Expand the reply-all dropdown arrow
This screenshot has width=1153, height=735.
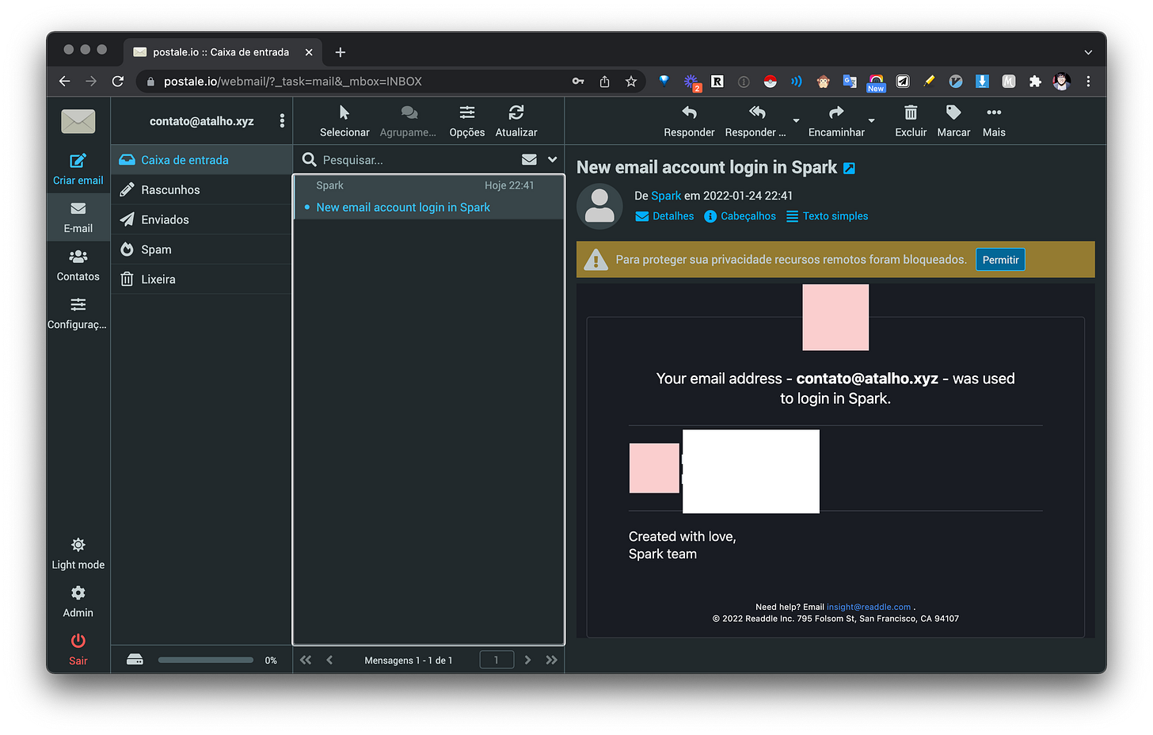coord(796,121)
